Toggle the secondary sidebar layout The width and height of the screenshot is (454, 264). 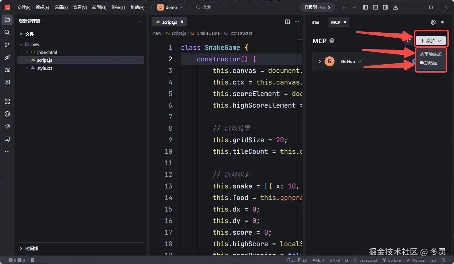(x=385, y=7)
